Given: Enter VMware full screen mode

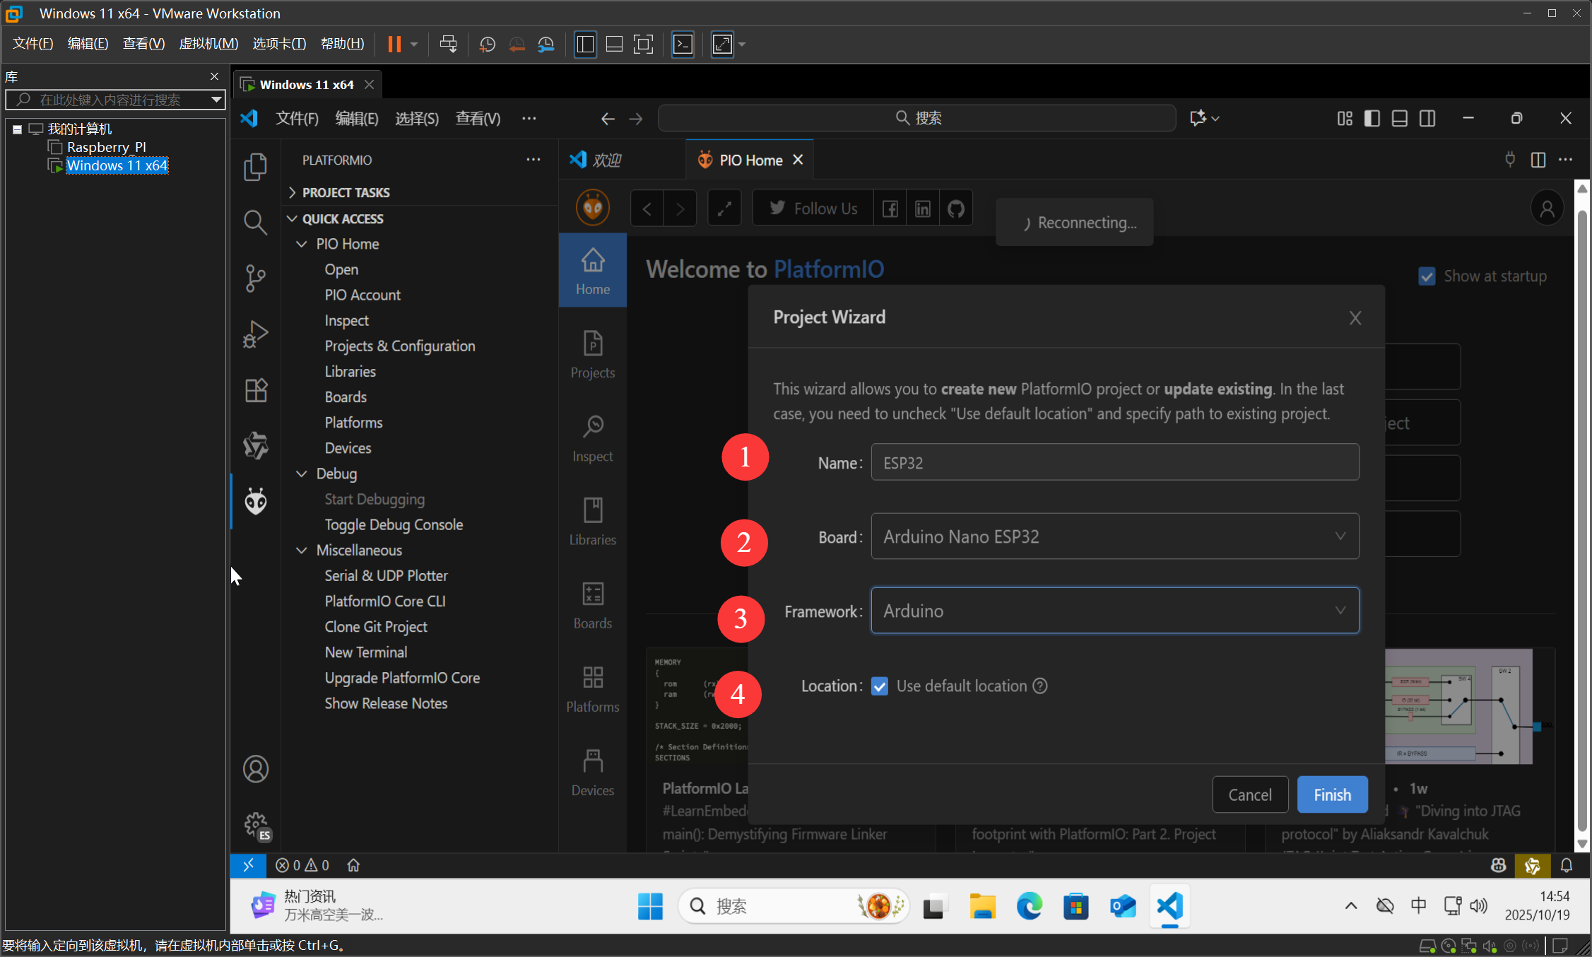Looking at the screenshot, I should pos(643,45).
